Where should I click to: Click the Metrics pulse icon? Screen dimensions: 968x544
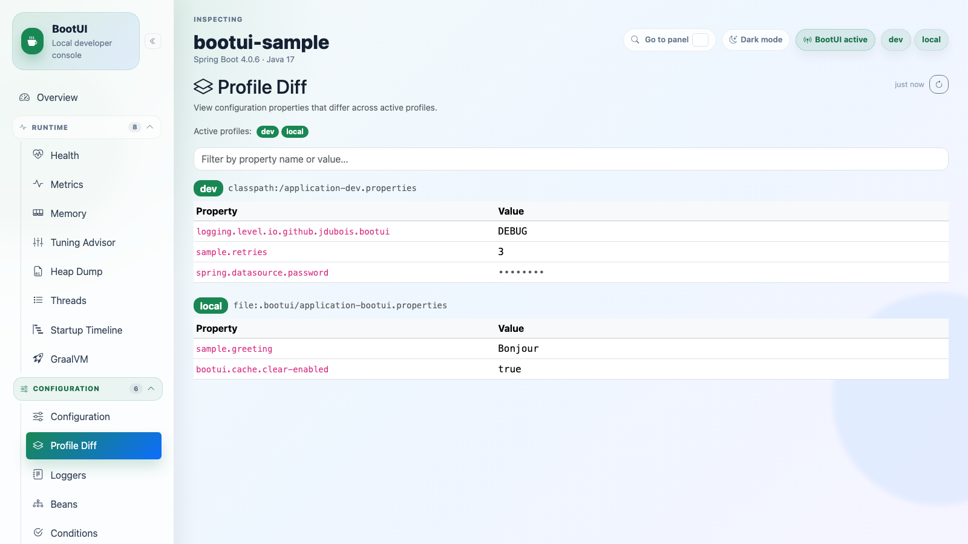38,184
